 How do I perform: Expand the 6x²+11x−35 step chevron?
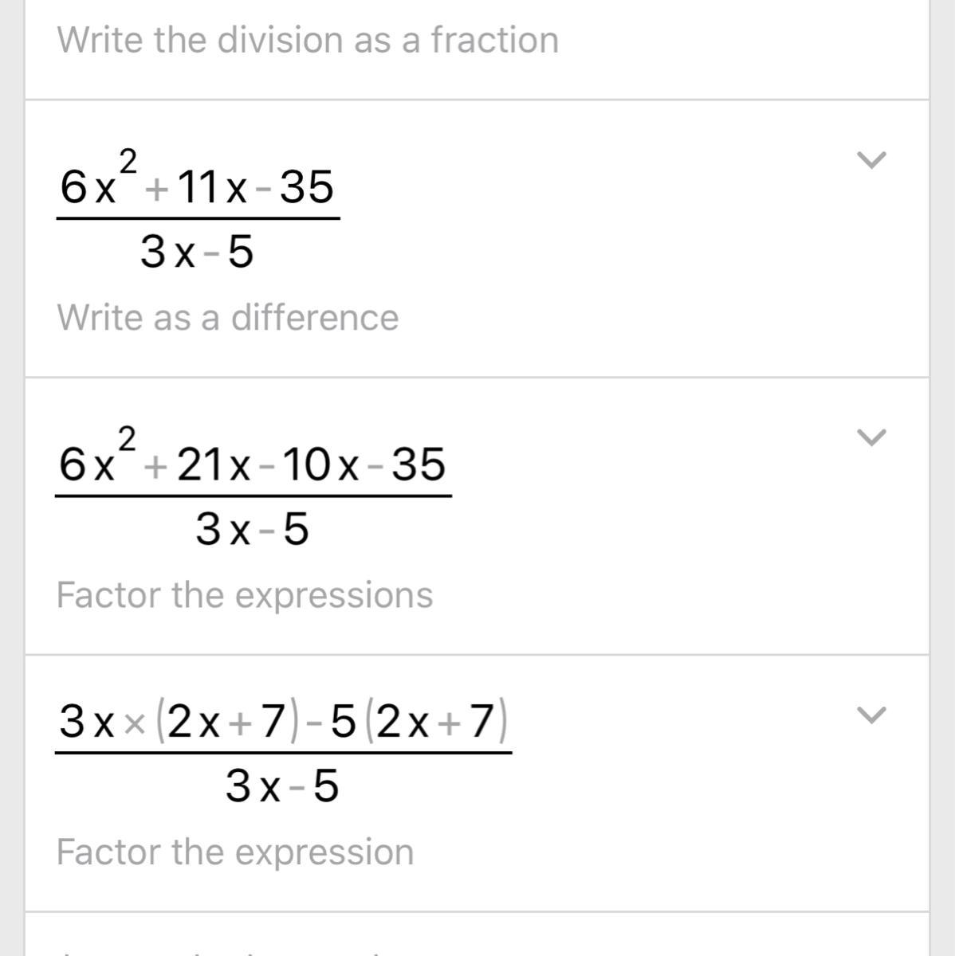[871, 160]
